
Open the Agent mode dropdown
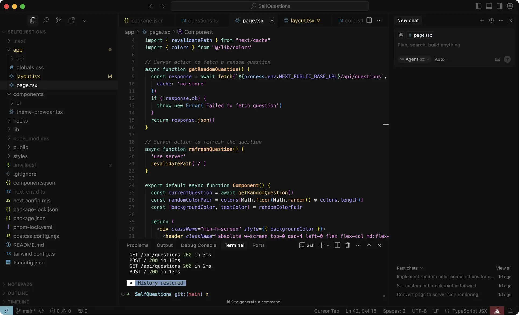point(414,59)
